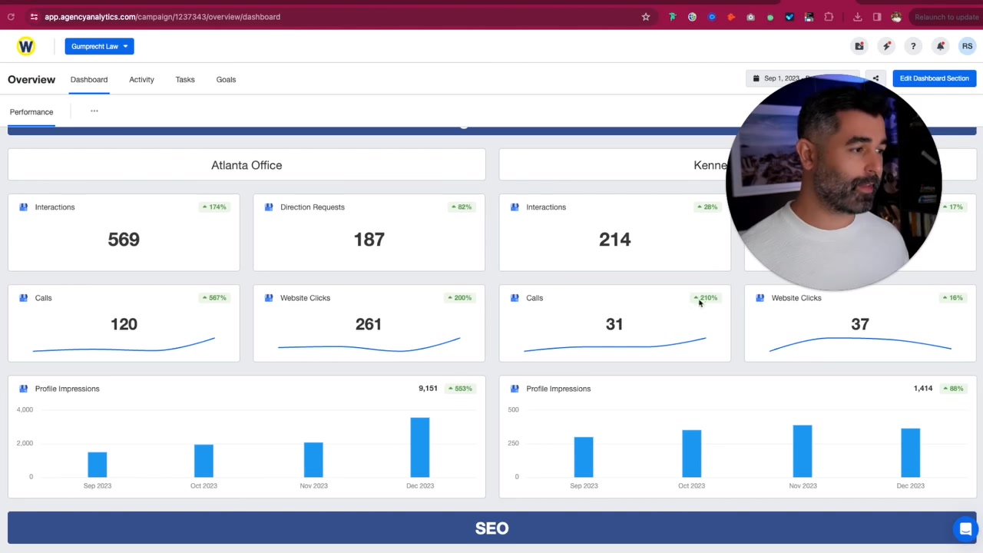Open the Tasks tab
Image resolution: width=983 pixels, height=553 pixels.
(185, 79)
